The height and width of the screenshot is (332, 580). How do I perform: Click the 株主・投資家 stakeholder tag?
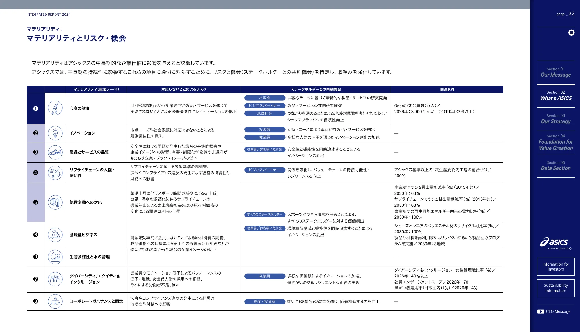point(264,302)
